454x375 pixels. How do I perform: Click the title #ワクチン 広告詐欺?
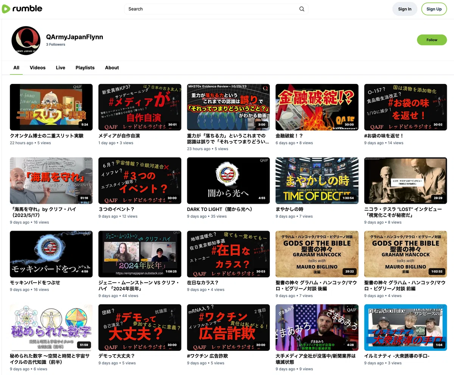pos(207,356)
